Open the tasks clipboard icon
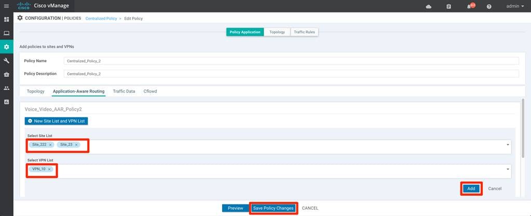 [x=448, y=6]
